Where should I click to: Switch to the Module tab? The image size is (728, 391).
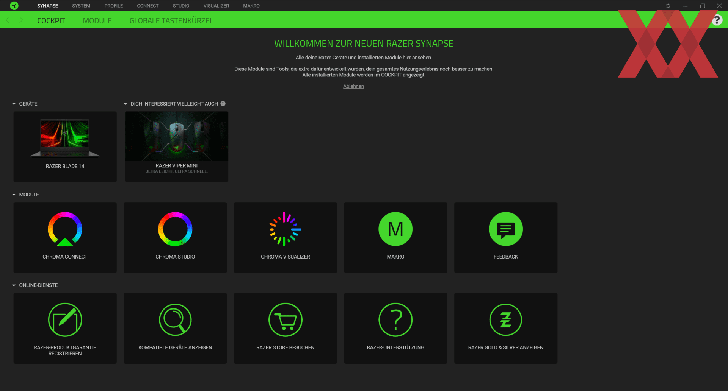pos(97,20)
